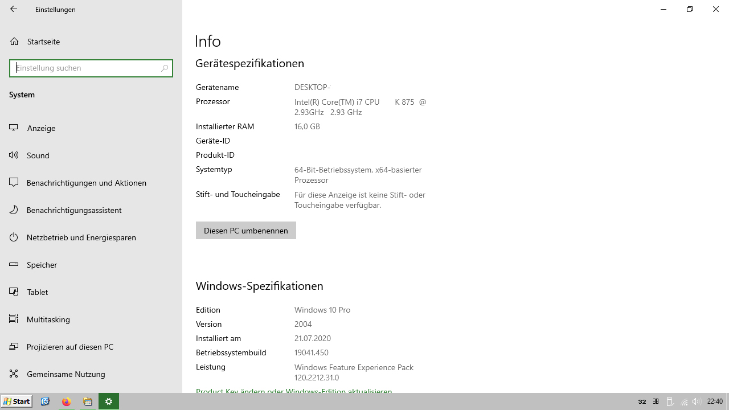Click the Windows 10 Pro edition value

[322, 310]
